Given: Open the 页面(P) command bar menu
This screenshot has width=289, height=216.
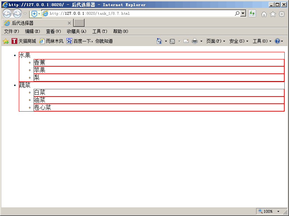Looking at the screenshot, I should pos(216,41).
